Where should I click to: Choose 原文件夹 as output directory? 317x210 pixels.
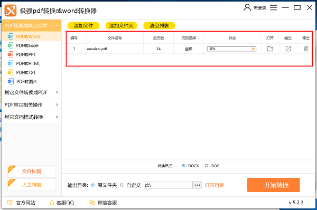pyautogui.click(x=93, y=185)
